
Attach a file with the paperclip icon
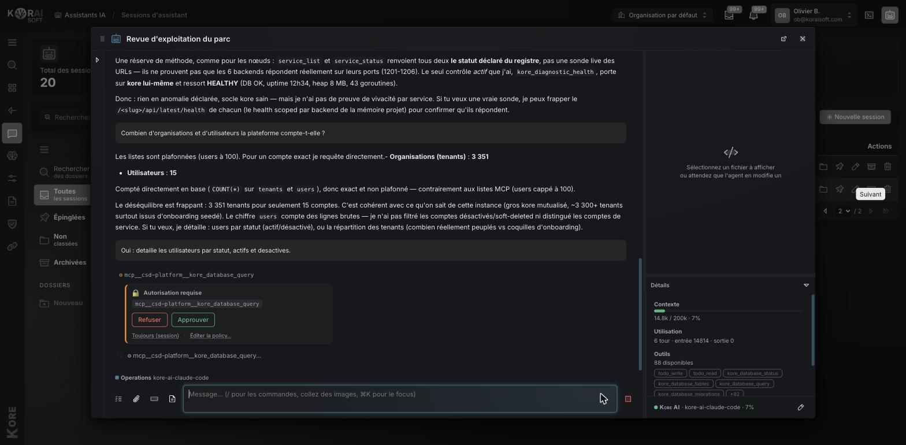pyautogui.click(x=136, y=399)
